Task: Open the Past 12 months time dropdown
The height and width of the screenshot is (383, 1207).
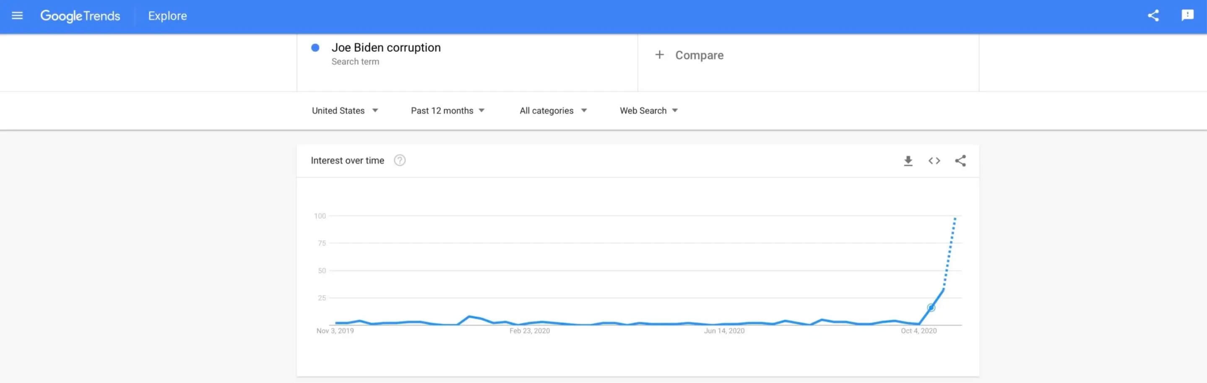Action: click(x=447, y=111)
